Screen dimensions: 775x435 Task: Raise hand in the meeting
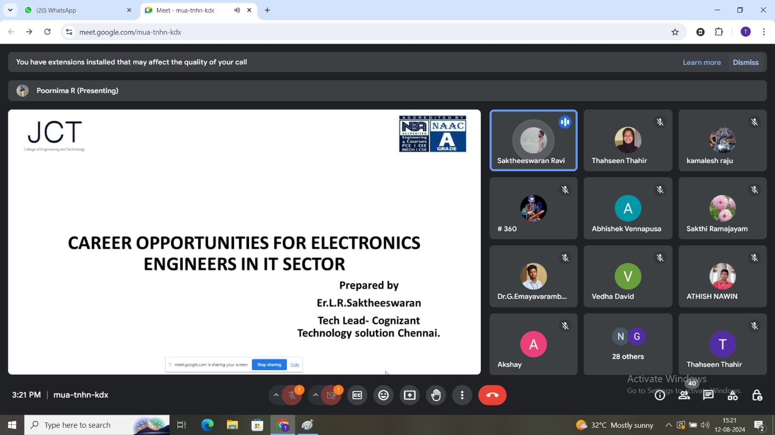(436, 395)
